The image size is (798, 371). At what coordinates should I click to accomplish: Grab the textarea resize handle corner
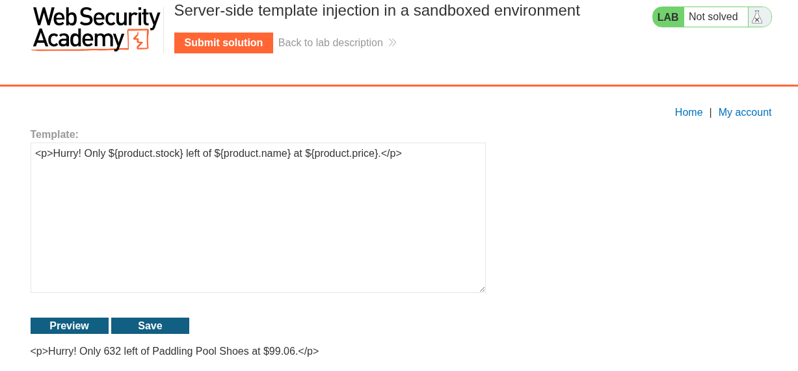[482, 289]
